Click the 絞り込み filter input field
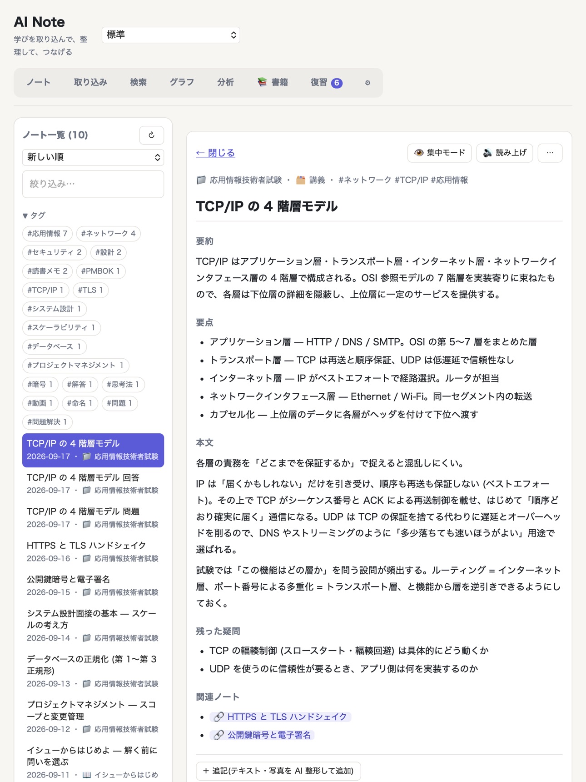This screenshot has width=586, height=782. pyautogui.click(x=93, y=184)
